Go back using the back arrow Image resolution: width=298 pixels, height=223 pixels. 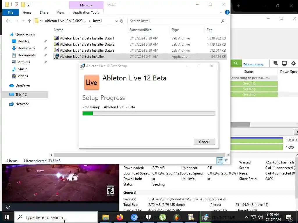coord(8,21)
